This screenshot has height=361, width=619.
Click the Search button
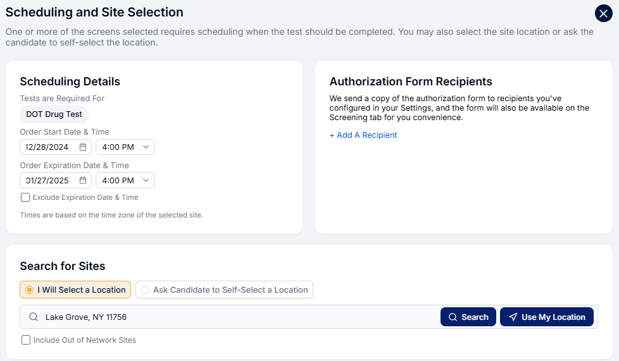point(468,317)
